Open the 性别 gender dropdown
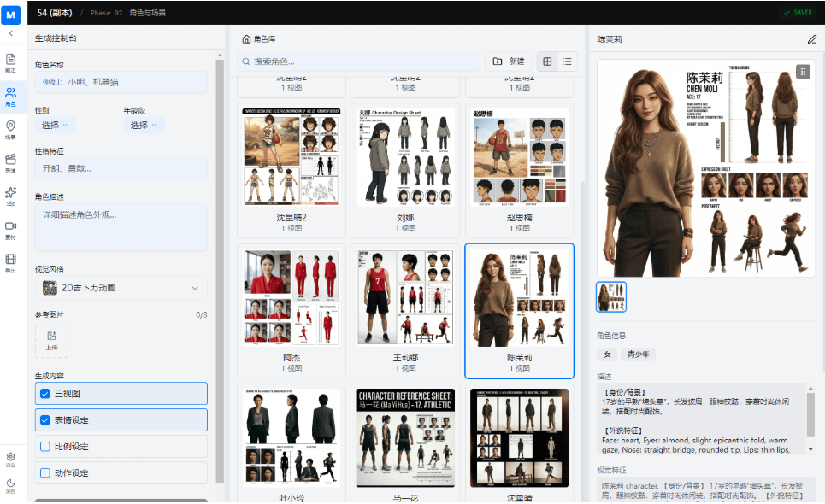 [55, 126]
